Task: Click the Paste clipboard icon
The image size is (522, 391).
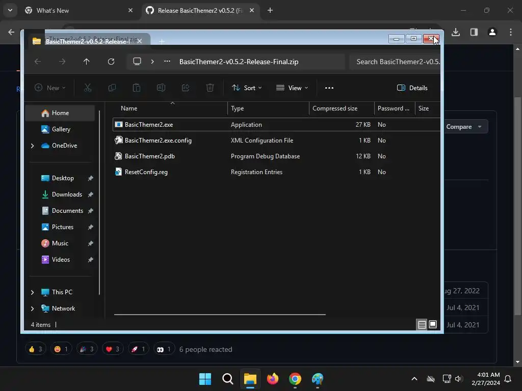Action: point(137,88)
